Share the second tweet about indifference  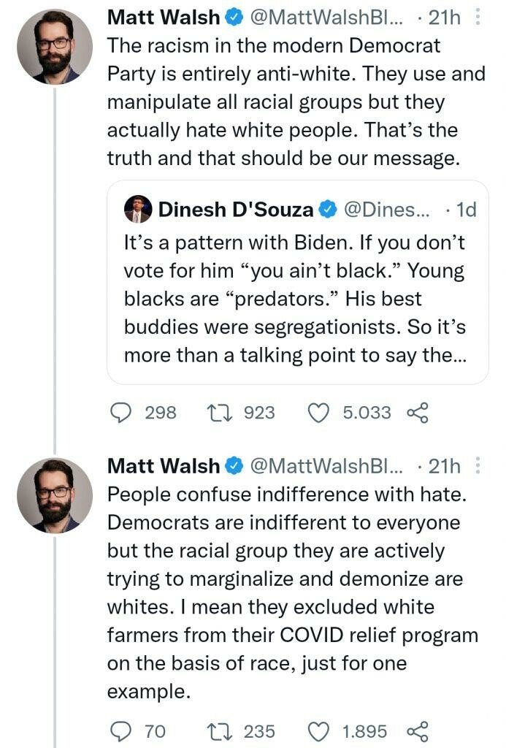coord(416,730)
